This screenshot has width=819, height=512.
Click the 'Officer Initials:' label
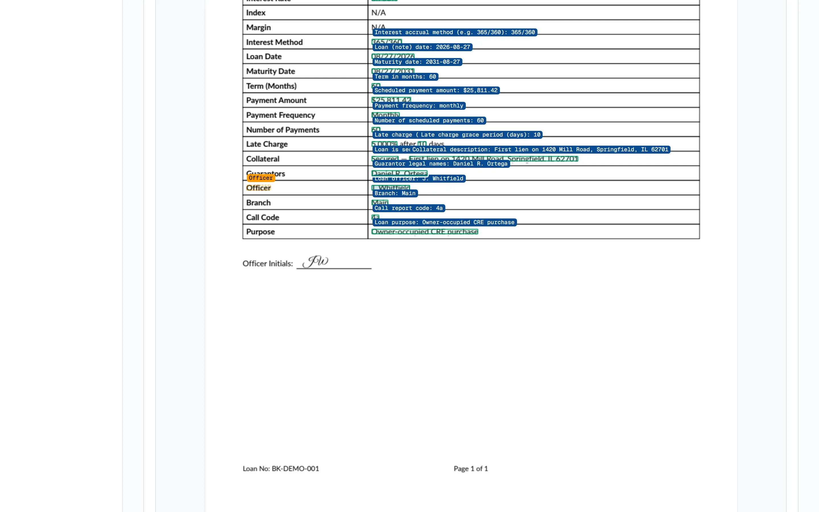[268, 264]
